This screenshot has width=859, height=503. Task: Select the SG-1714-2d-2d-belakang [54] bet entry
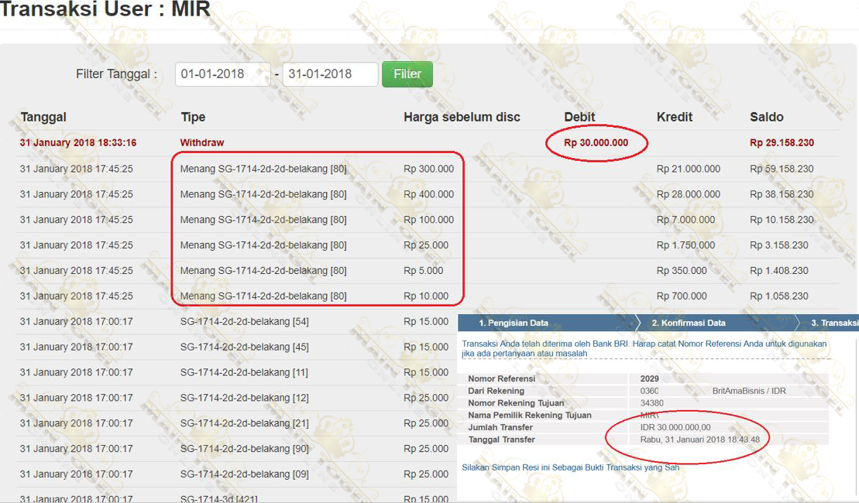[x=244, y=322]
